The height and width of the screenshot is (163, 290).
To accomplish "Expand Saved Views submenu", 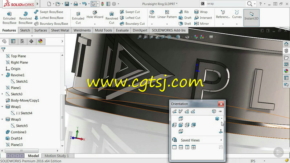I will tap(221, 140).
